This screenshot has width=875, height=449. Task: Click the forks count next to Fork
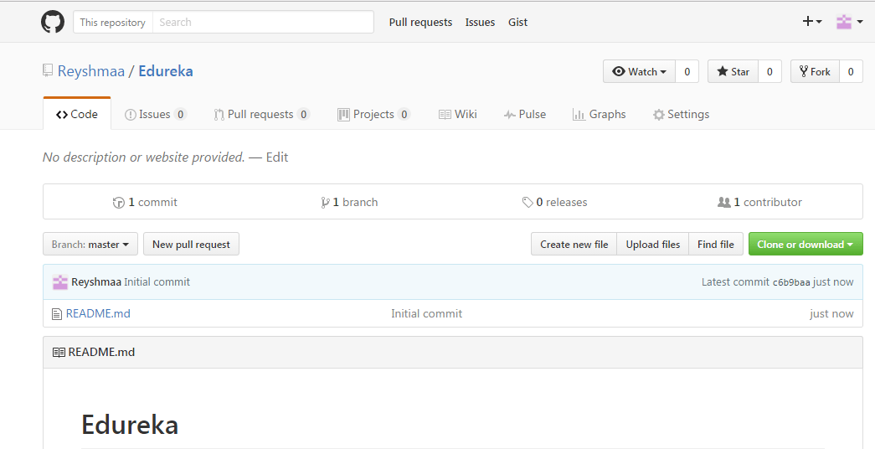click(x=851, y=71)
